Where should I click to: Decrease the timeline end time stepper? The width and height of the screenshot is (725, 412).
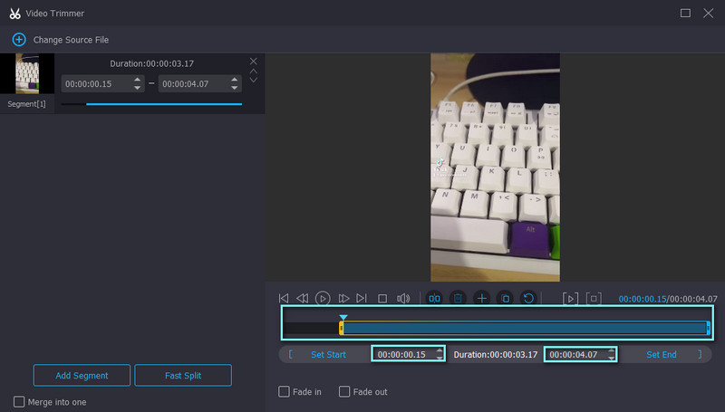[611, 359]
